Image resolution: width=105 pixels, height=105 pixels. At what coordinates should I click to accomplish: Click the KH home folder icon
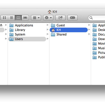[x=53, y=30]
